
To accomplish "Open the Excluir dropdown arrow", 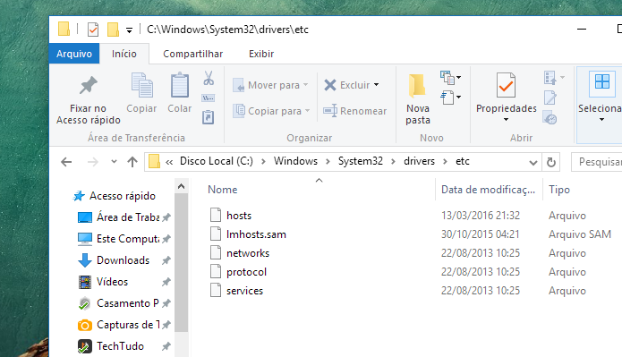I will 376,85.
